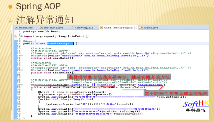This screenshot has width=214, height=122.
Task: Switch to the beans.xml editor tab
Action: coord(24,28)
